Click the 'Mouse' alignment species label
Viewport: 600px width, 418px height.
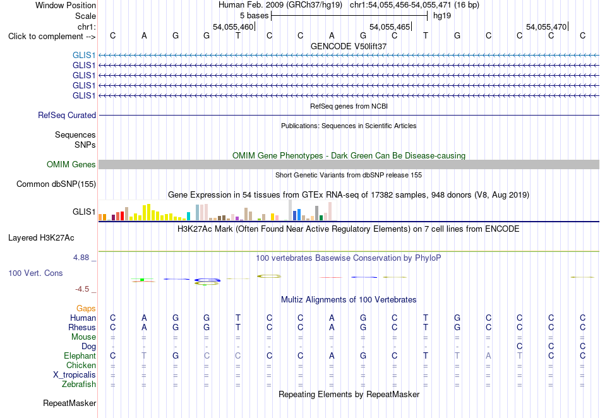(83, 337)
